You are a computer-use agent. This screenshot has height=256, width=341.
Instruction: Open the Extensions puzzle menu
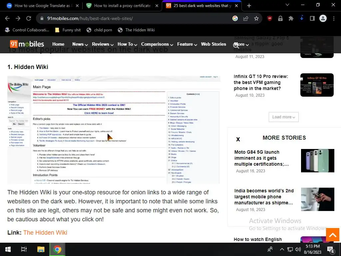point(291,19)
